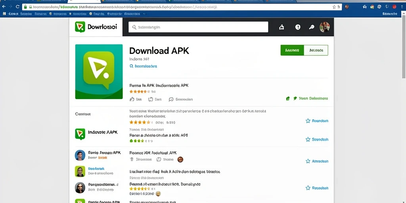Screen dimensions: 406x203
Task: Click the Indovate AAPK title text
Action: tap(103, 132)
